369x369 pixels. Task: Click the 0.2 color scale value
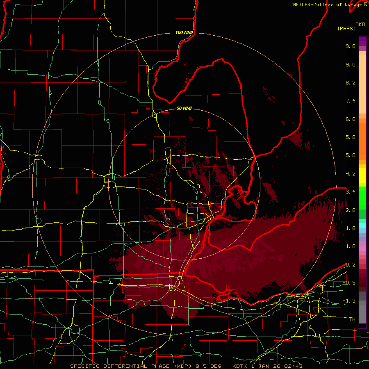[x=351, y=265]
